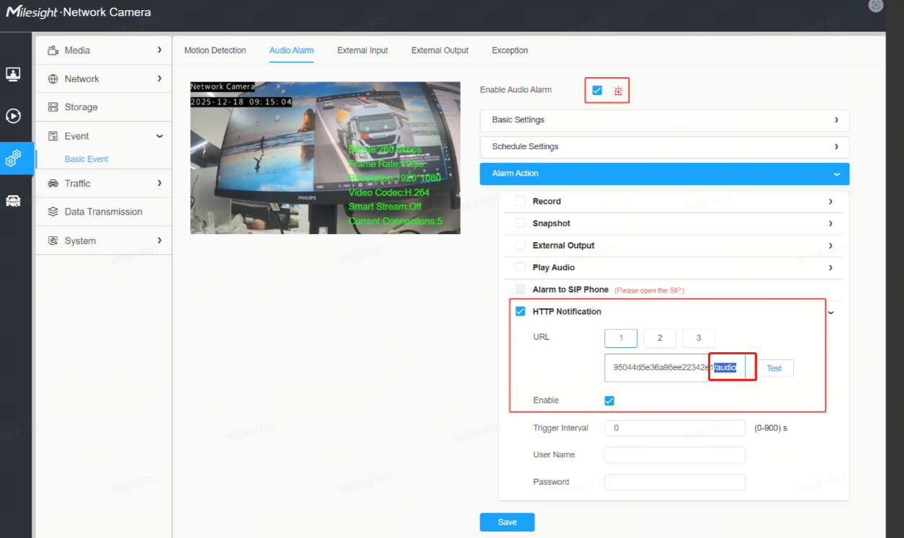
Task: Click into the Password field
Action: coord(675,482)
